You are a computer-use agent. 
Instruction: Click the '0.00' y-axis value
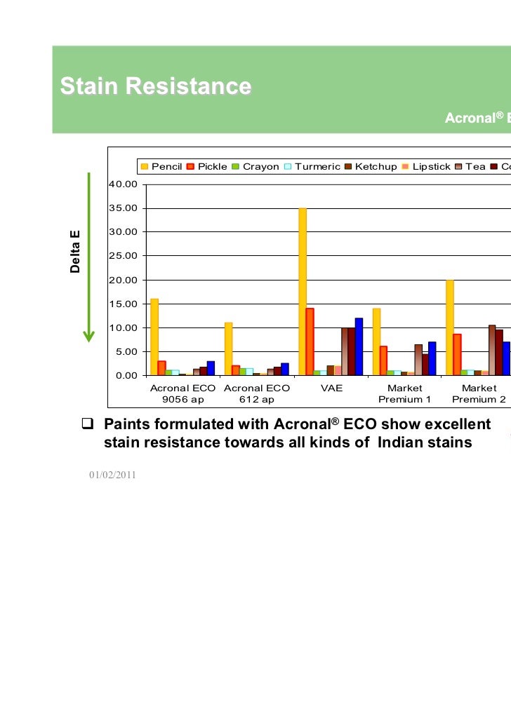pyautogui.click(x=126, y=376)
